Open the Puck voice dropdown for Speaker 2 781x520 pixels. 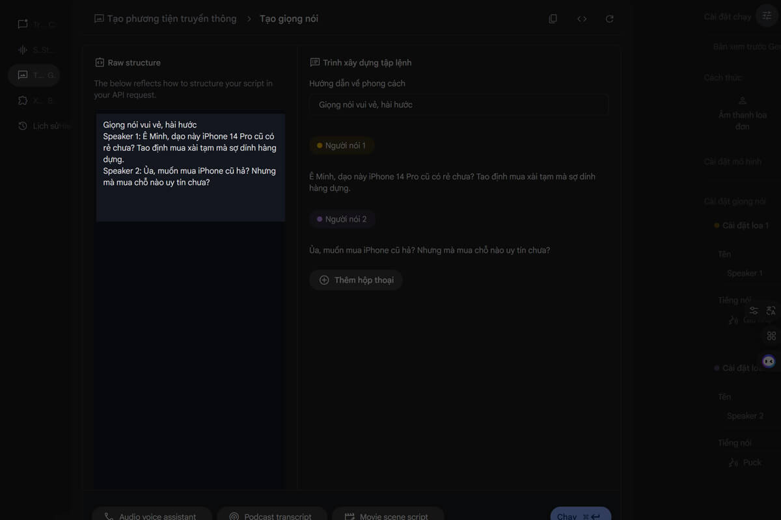745,462
